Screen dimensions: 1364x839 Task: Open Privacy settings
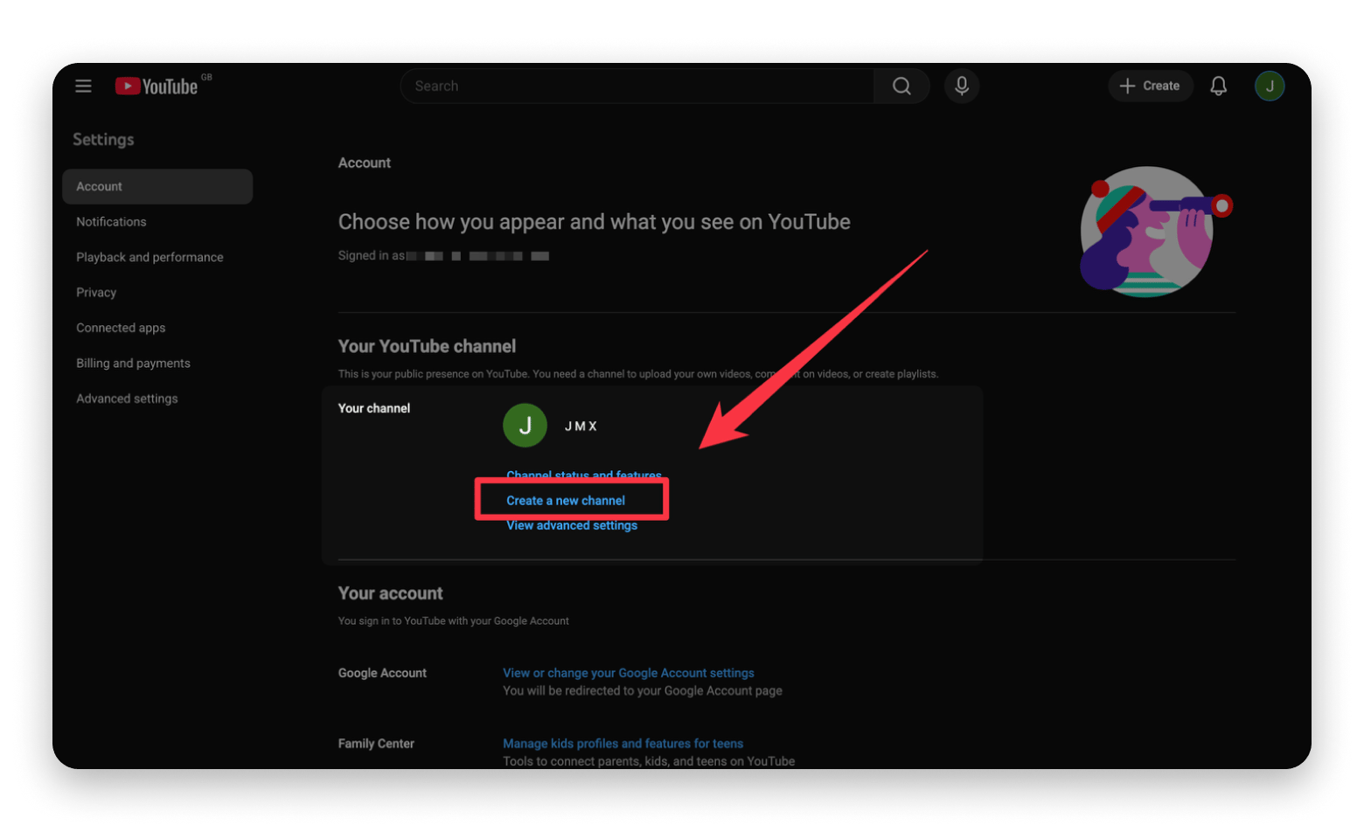[x=96, y=293]
